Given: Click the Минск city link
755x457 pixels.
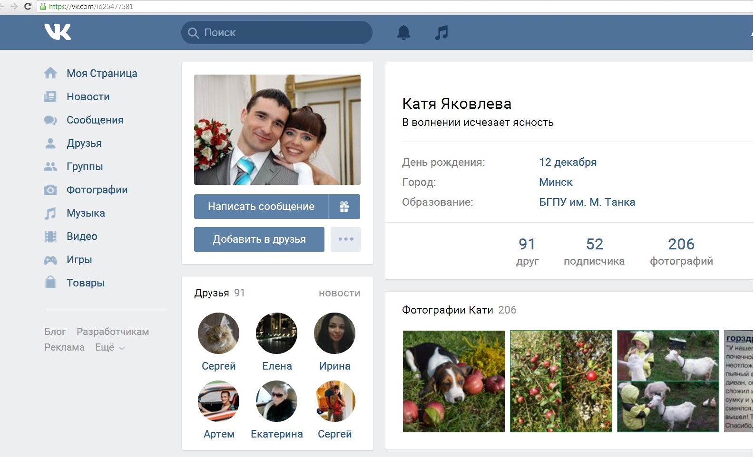Looking at the screenshot, I should [x=555, y=182].
